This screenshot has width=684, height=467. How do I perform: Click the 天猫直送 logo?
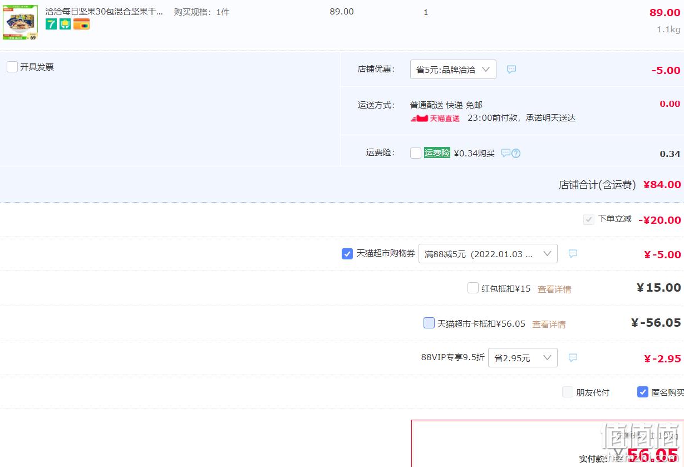(x=435, y=118)
